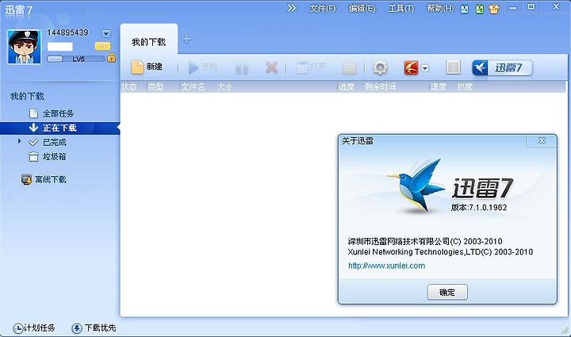
Task: Click the white nickname field under user ID
Action: click(x=60, y=47)
